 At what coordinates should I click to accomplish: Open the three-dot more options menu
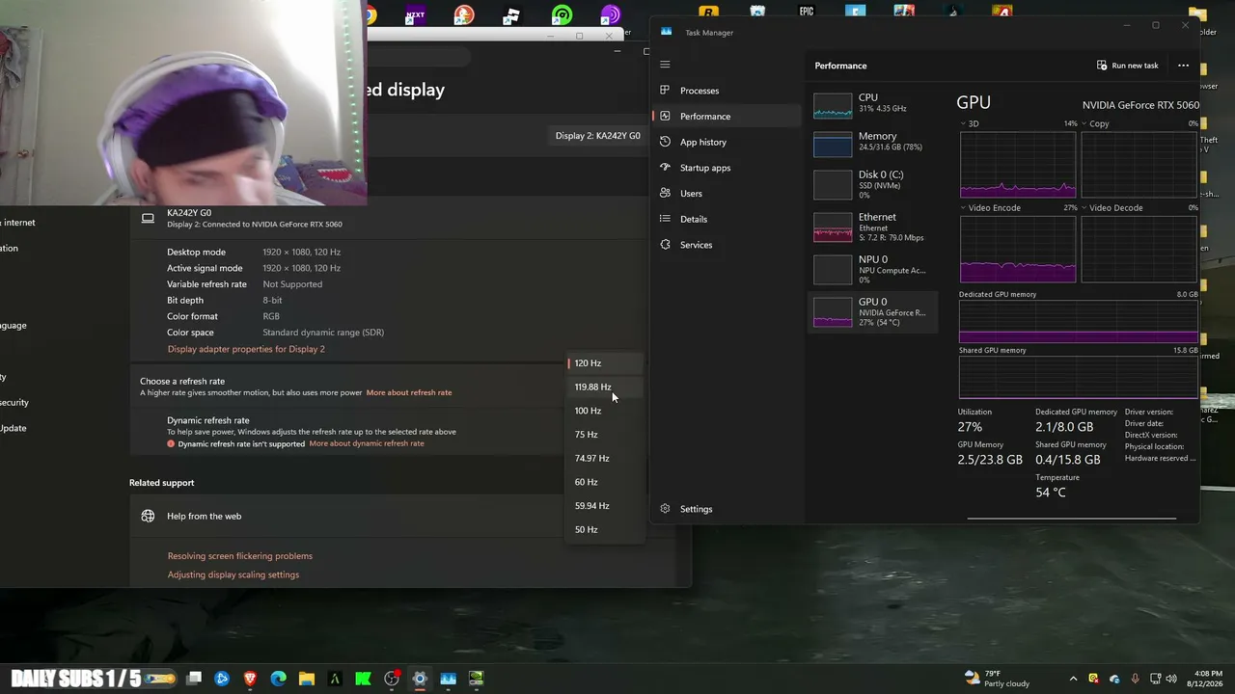(1183, 66)
